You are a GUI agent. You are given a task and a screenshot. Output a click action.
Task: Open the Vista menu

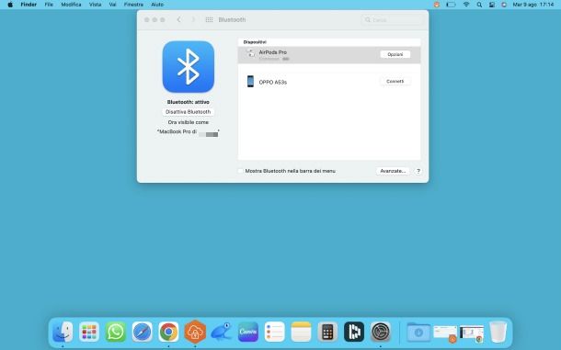[x=95, y=5]
